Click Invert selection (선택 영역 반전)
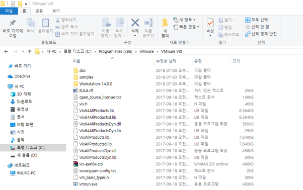Image resolution: width=303 pixels, height=190 pixels. [261, 34]
